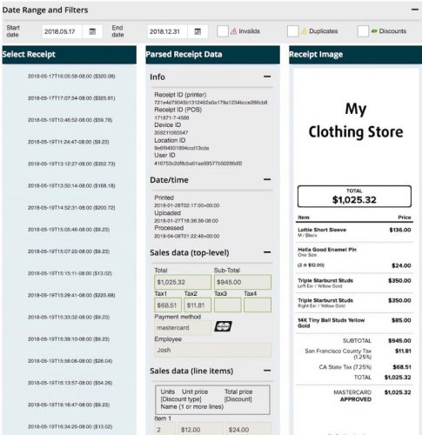
Task: Click the Total field showing $1,025.32
Action: click(183, 282)
